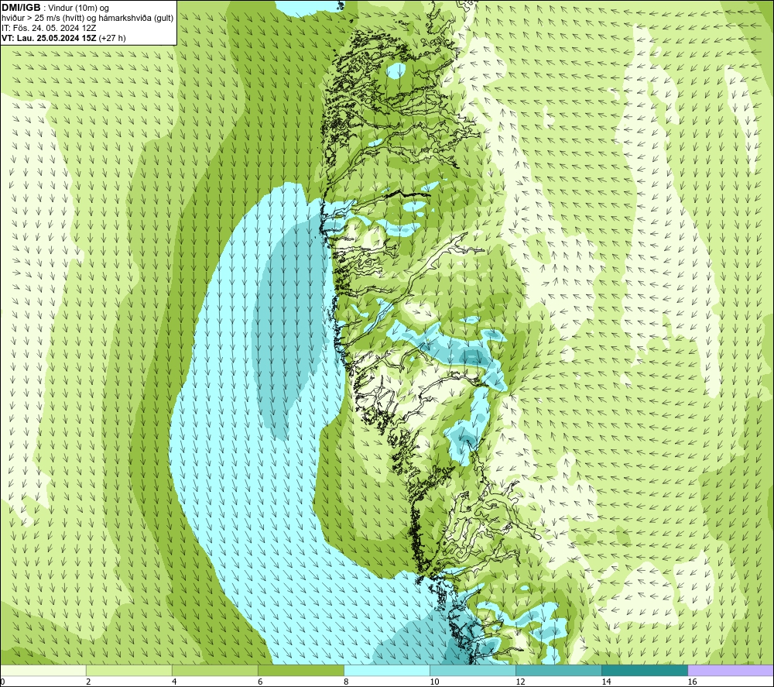Pick the 4–6 m/s green legend swatch
The width and height of the screenshot is (774, 687).
(214, 671)
